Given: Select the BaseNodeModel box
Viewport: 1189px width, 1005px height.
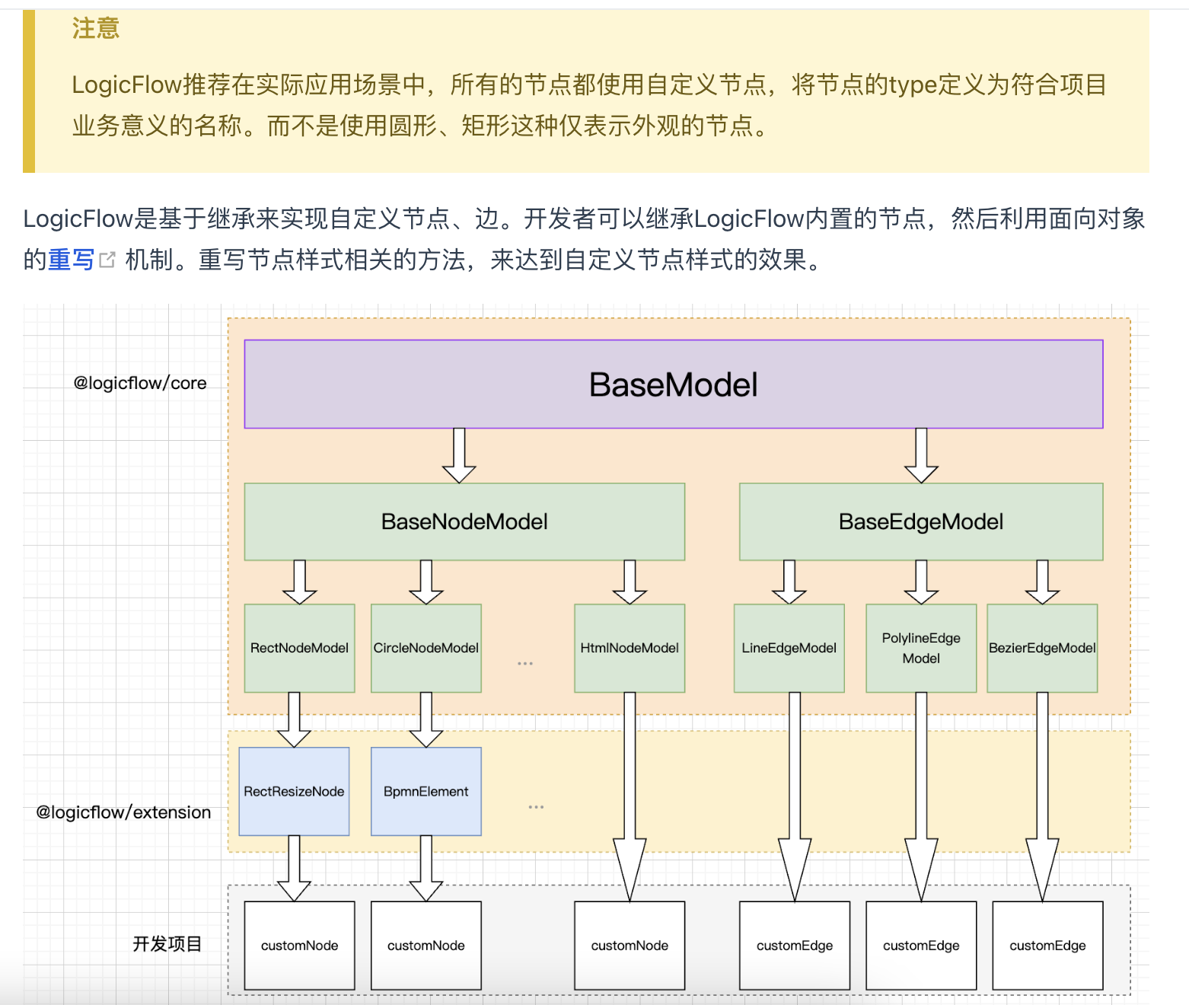Looking at the screenshot, I should 464,522.
